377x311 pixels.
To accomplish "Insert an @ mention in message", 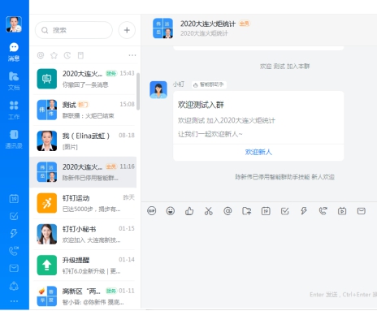I will pyautogui.click(x=227, y=211).
